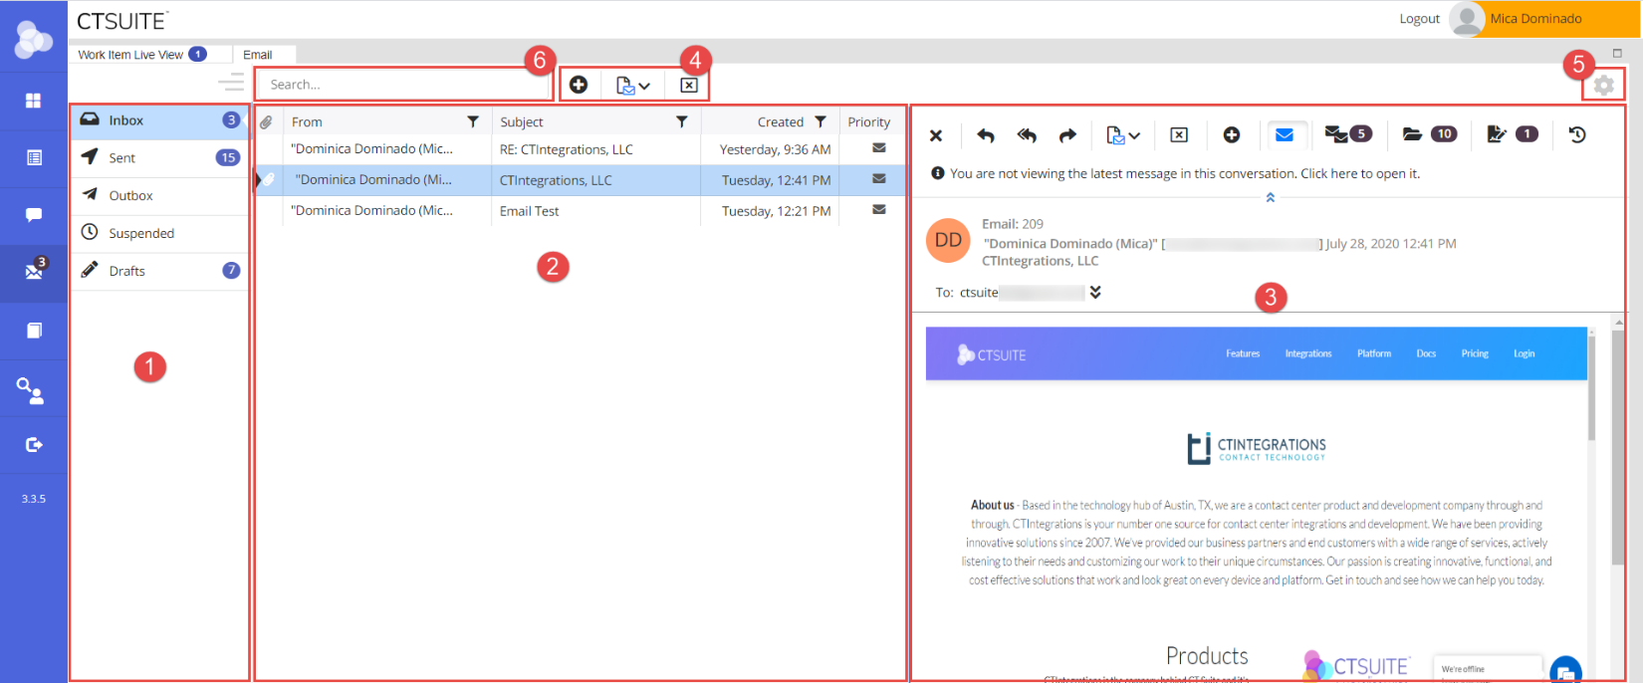
Task: Click the user profile avatar at top
Action: coord(1467,19)
